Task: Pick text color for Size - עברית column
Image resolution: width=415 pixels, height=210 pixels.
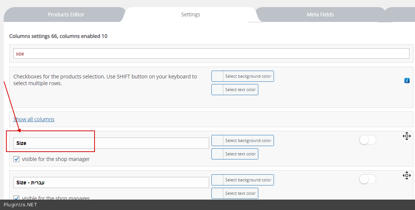Action: 235,193
